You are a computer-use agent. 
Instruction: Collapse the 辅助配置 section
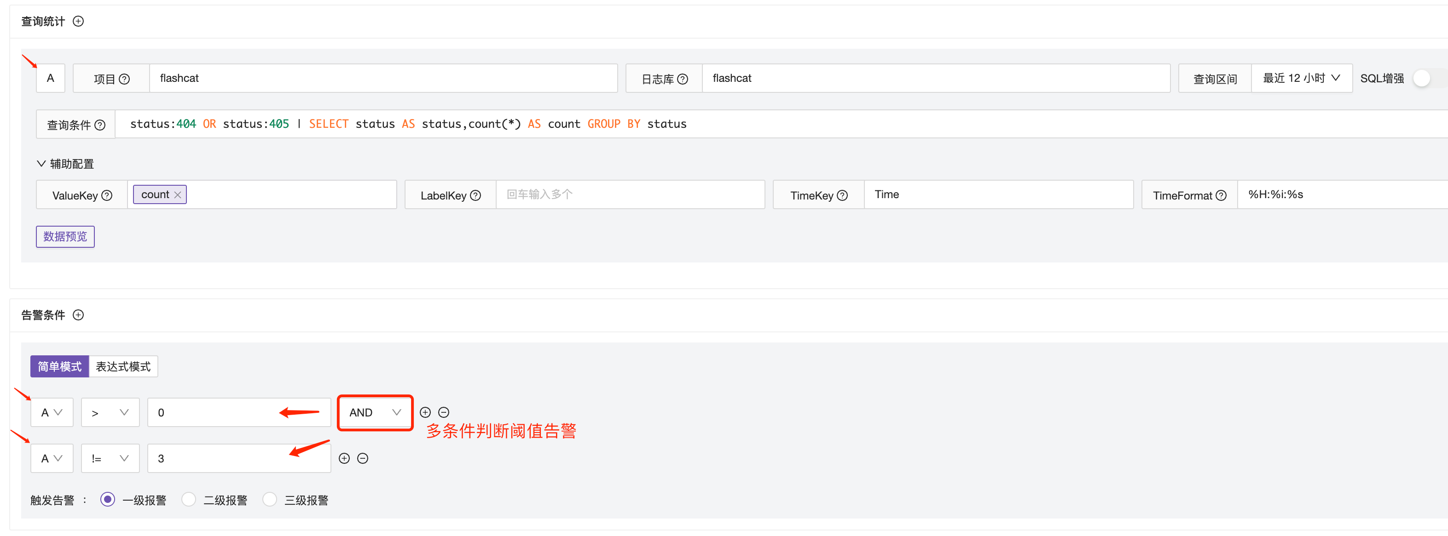[x=41, y=164]
